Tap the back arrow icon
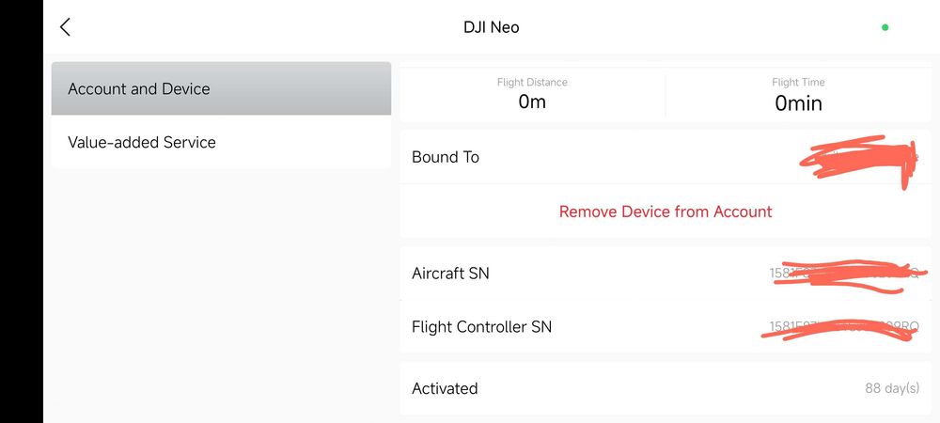This screenshot has width=940, height=423. (65, 27)
